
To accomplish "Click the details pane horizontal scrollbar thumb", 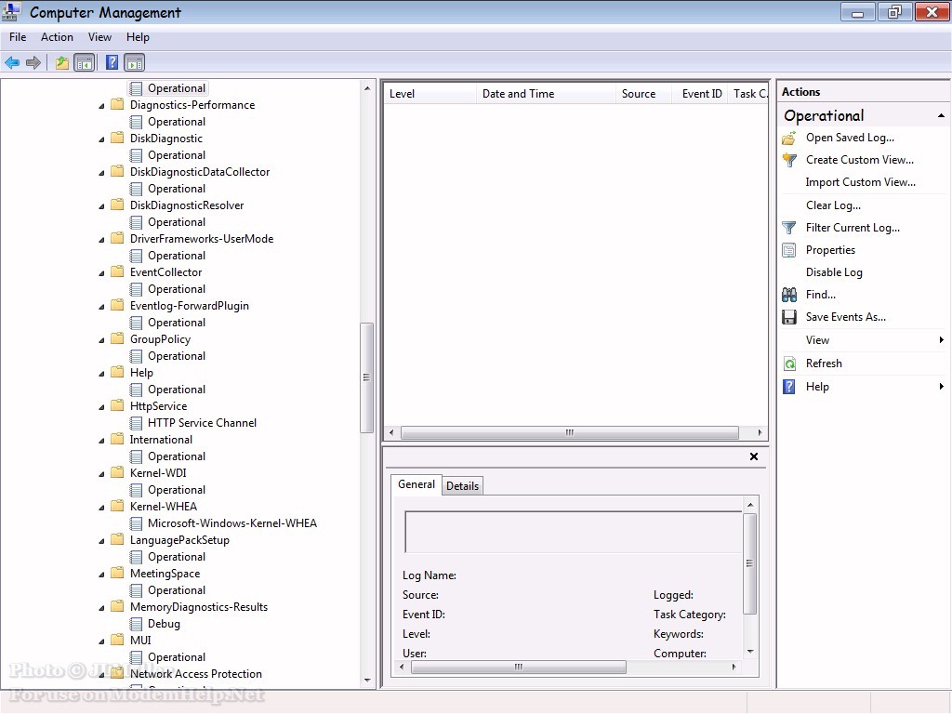I will pos(519,668).
